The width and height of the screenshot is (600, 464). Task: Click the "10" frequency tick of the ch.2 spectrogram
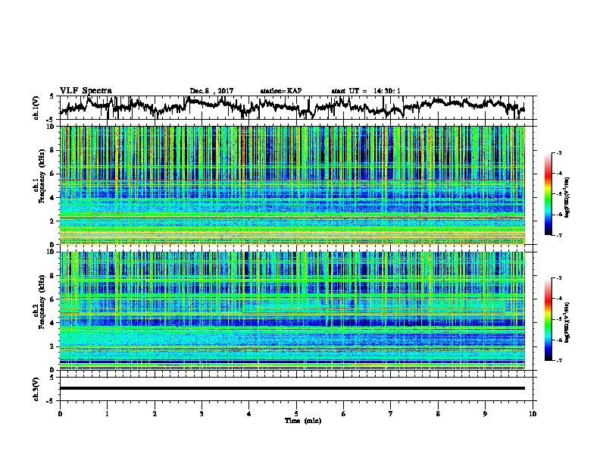point(52,252)
